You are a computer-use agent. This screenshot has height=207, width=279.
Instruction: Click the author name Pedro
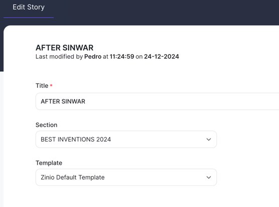pyautogui.click(x=93, y=57)
